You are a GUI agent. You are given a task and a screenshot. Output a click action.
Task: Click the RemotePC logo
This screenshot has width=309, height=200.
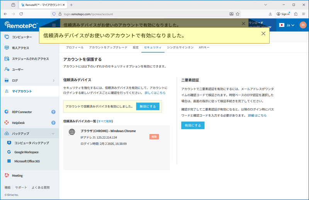coord(21,25)
